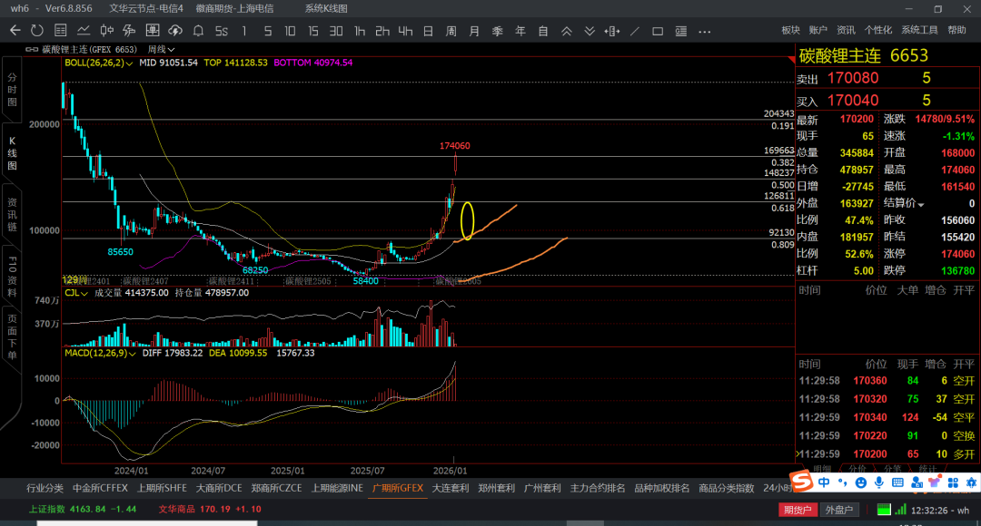Click the green signal strength bars icon
The width and height of the screenshot is (981, 526).
(x=900, y=510)
